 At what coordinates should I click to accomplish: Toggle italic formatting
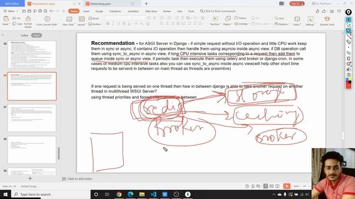(x=113, y=23)
